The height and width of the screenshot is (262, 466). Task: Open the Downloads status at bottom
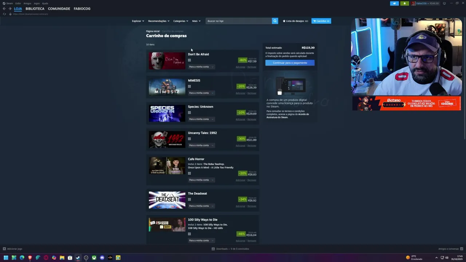[x=230, y=249]
